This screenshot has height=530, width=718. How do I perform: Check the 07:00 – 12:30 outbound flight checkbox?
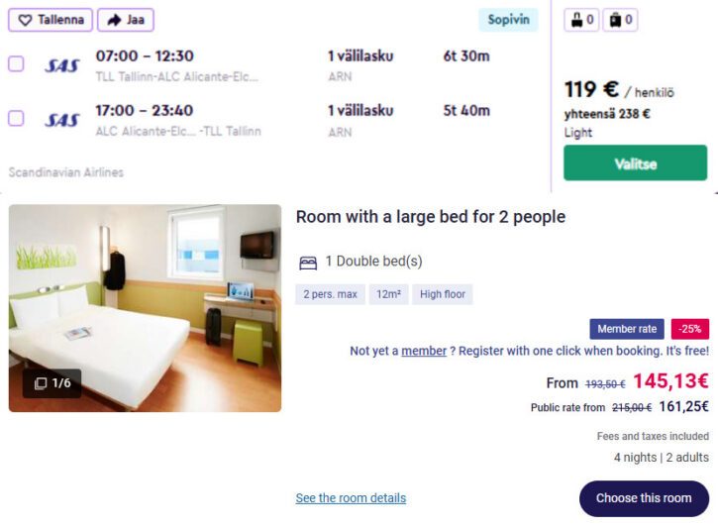click(16, 64)
